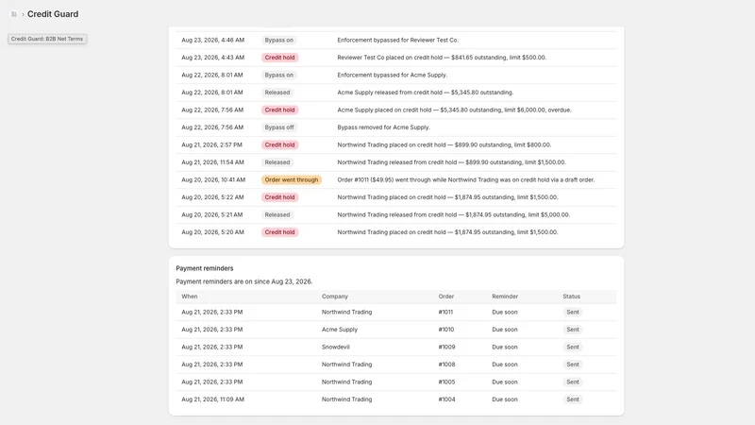
Task: Click order #1004 in reminders table
Action: tap(446, 399)
